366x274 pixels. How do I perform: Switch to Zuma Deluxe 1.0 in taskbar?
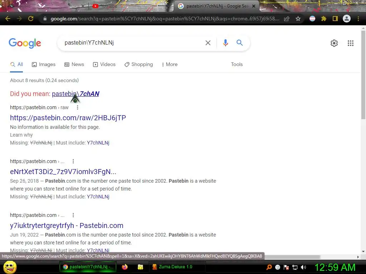(177, 267)
